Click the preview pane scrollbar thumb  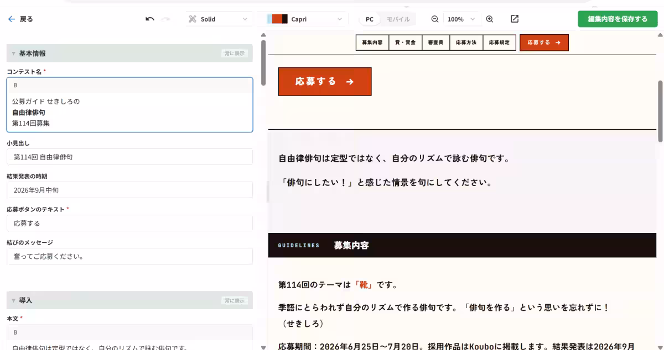click(x=660, y=111)
